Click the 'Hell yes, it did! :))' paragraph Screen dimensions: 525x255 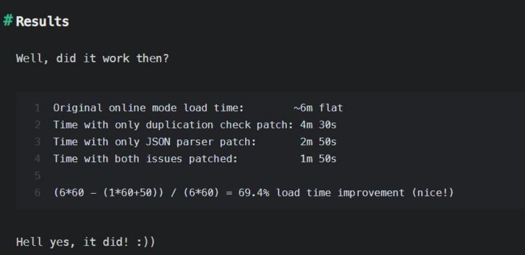point(86,242)
